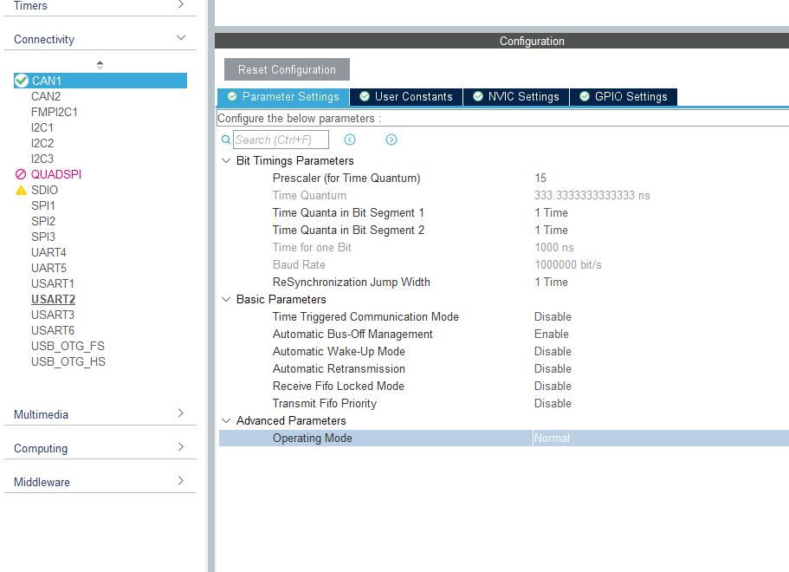Select UART4 peripheral

point(49,252)
